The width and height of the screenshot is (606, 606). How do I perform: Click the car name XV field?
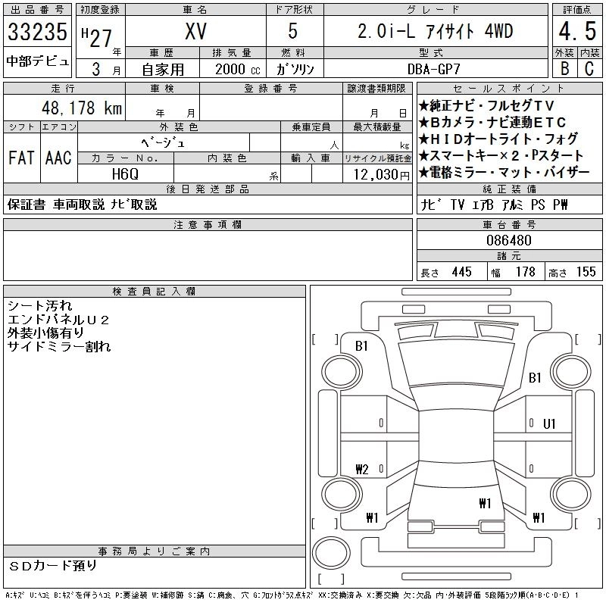pos(195,32)
